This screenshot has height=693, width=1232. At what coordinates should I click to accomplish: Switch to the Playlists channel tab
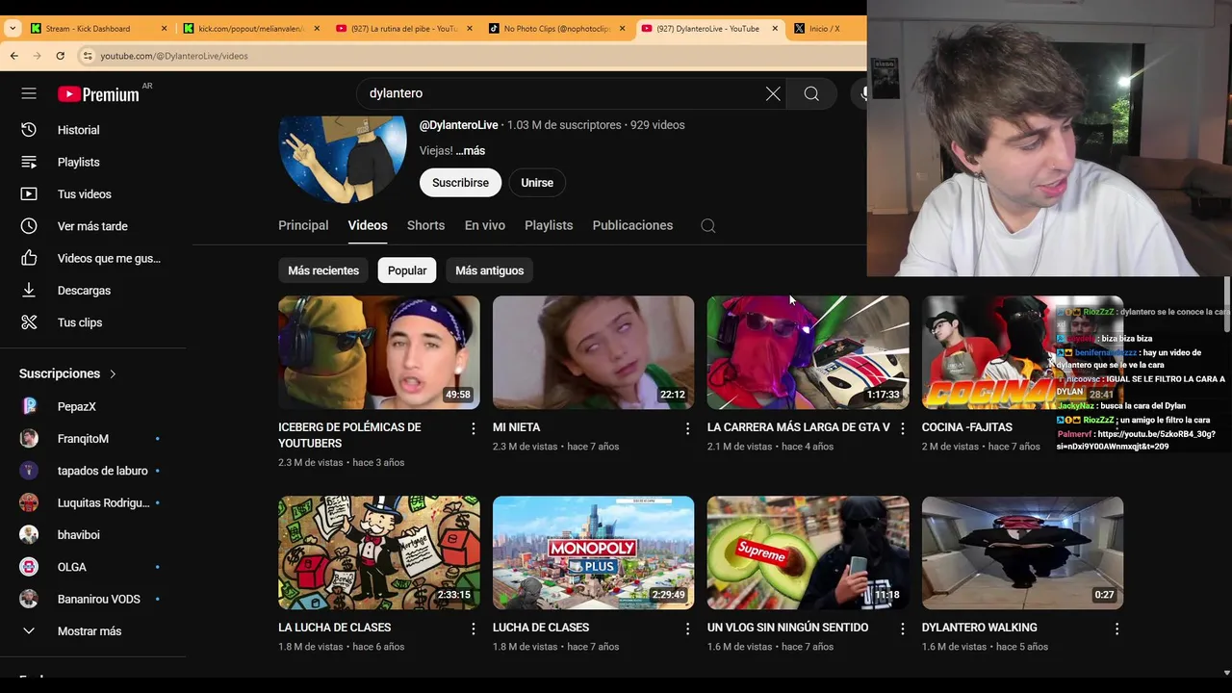[549, 225]
